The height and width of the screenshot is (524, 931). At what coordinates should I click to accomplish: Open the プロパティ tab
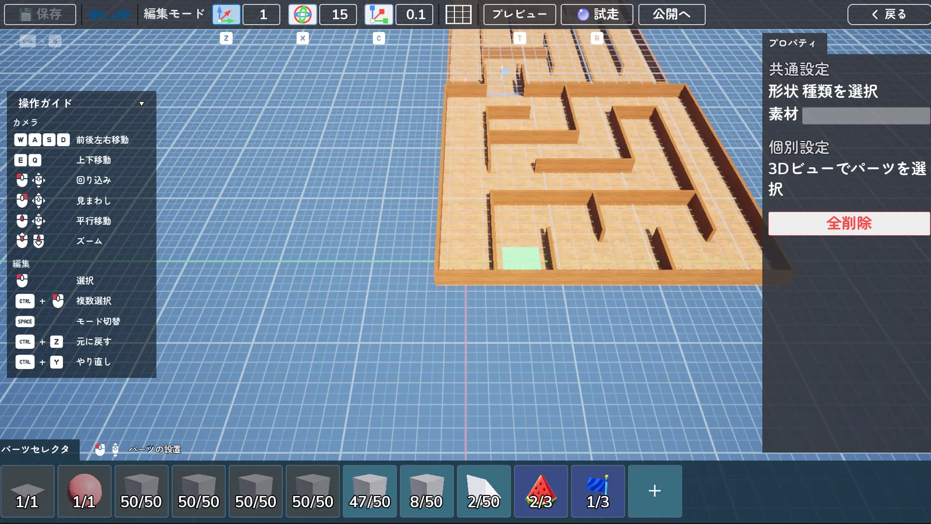[x=794, y=43]
